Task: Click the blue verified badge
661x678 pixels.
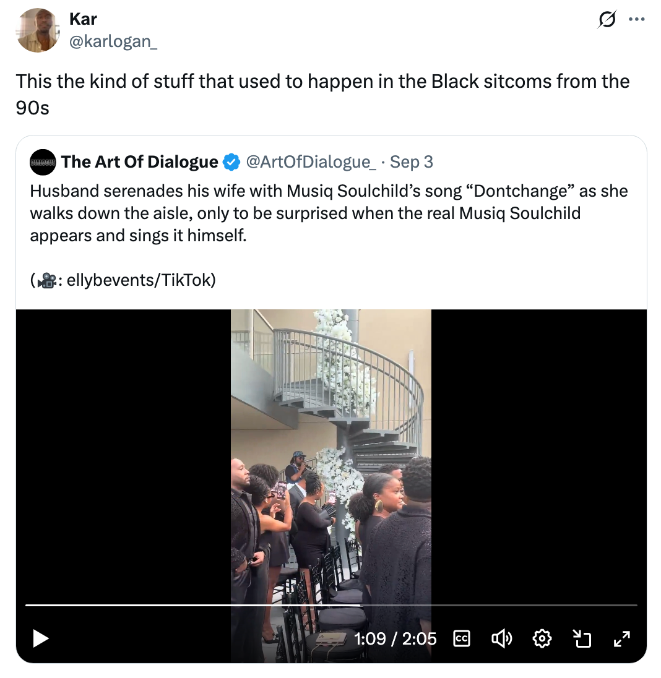Action: pos(231,162)
